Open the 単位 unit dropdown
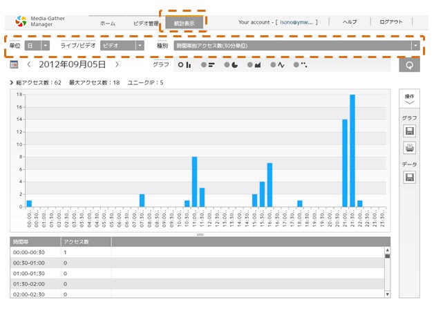Image resolution: width=434 pixels, height=311 pixels. click(x=37, y=46)
